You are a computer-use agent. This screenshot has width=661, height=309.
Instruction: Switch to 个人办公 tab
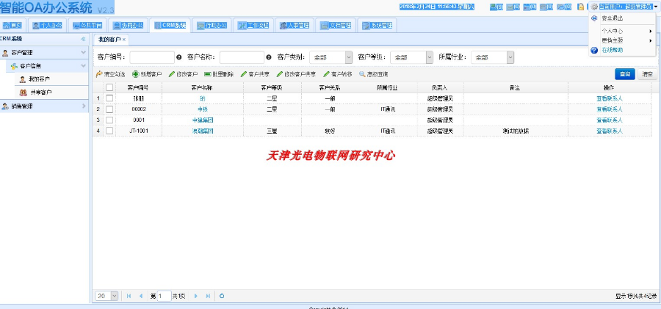47,25
